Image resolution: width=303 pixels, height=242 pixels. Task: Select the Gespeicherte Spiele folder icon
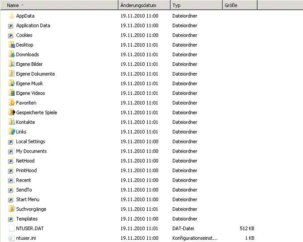click(12, 113)
